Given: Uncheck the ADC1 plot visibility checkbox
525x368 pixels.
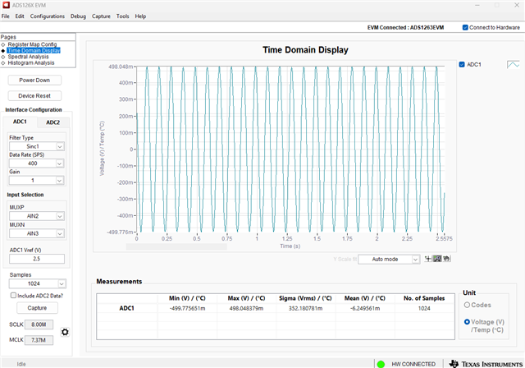Looking at the screenshot, I should point(462,64).
